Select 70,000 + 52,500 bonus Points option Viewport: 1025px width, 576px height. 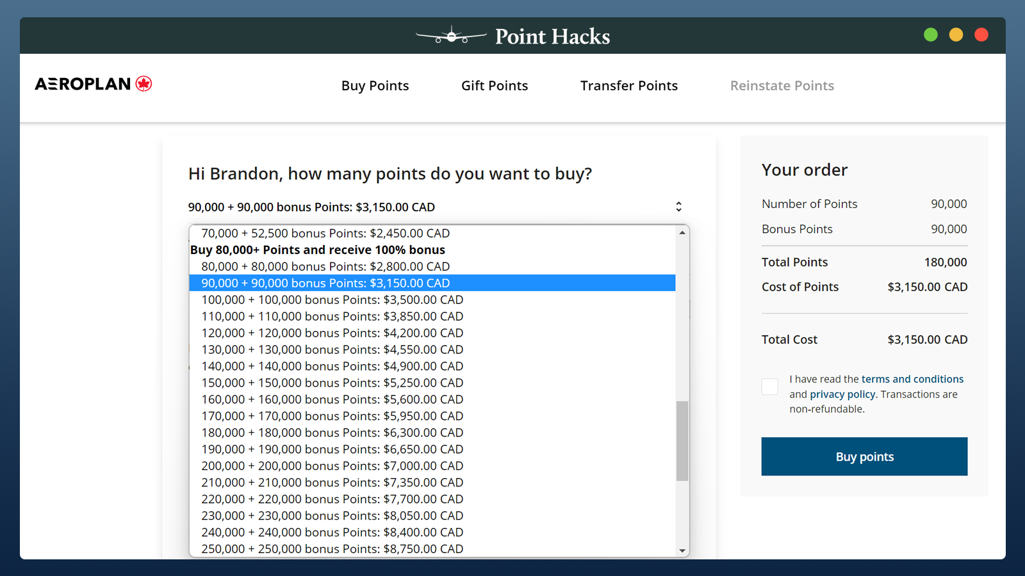(432, 233)
